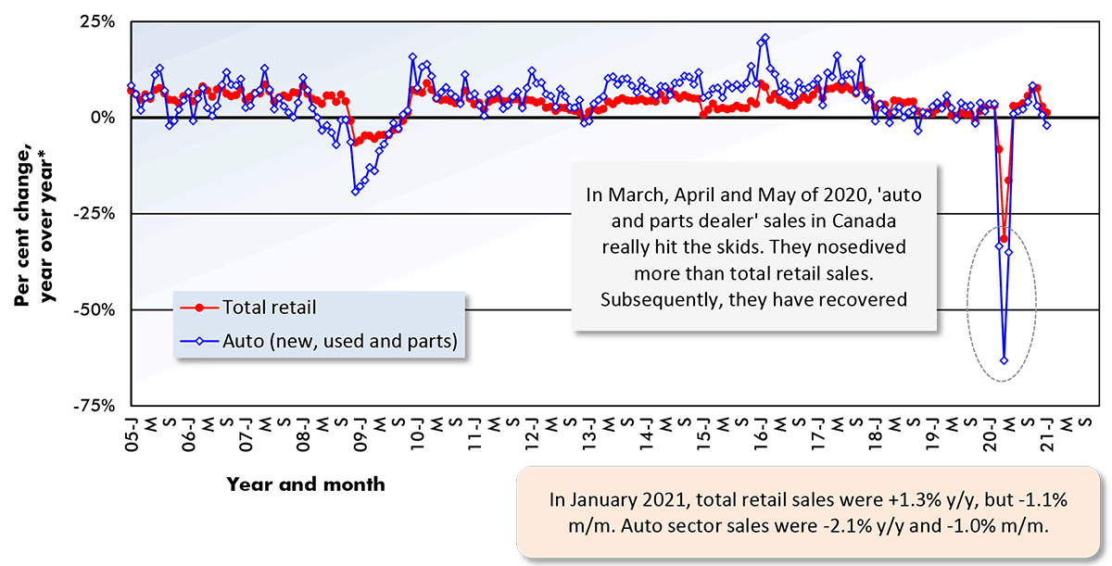
Task: Select the blue Auto legend diamond marker
Action: coord(198,340)
